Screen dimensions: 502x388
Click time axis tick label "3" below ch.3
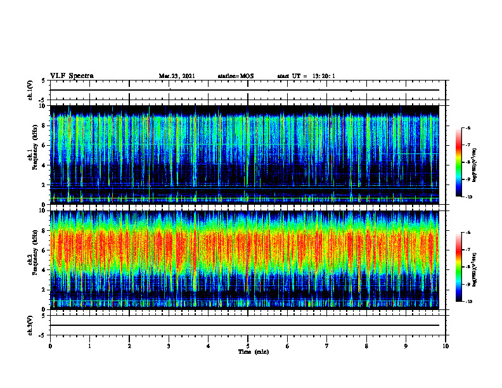pyautogui.click(x=169, y=346)
